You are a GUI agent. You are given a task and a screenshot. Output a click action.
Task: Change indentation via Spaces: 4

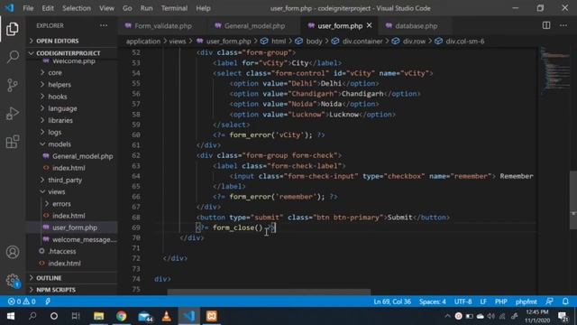pyautogui.click(x=433, y=302)
